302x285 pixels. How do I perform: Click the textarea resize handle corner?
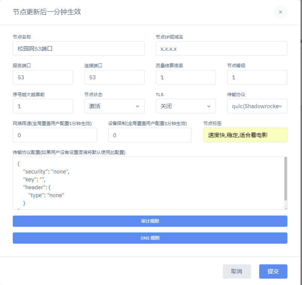pyautogui.click(x=285, y=208)
